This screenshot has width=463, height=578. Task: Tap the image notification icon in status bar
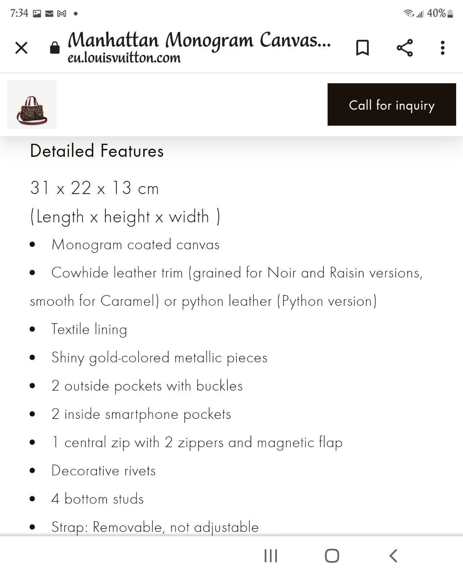click(37, 14)
